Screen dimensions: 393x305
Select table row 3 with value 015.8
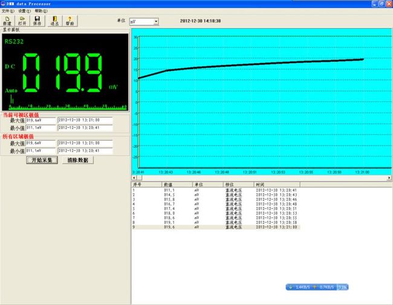(216, 199)
